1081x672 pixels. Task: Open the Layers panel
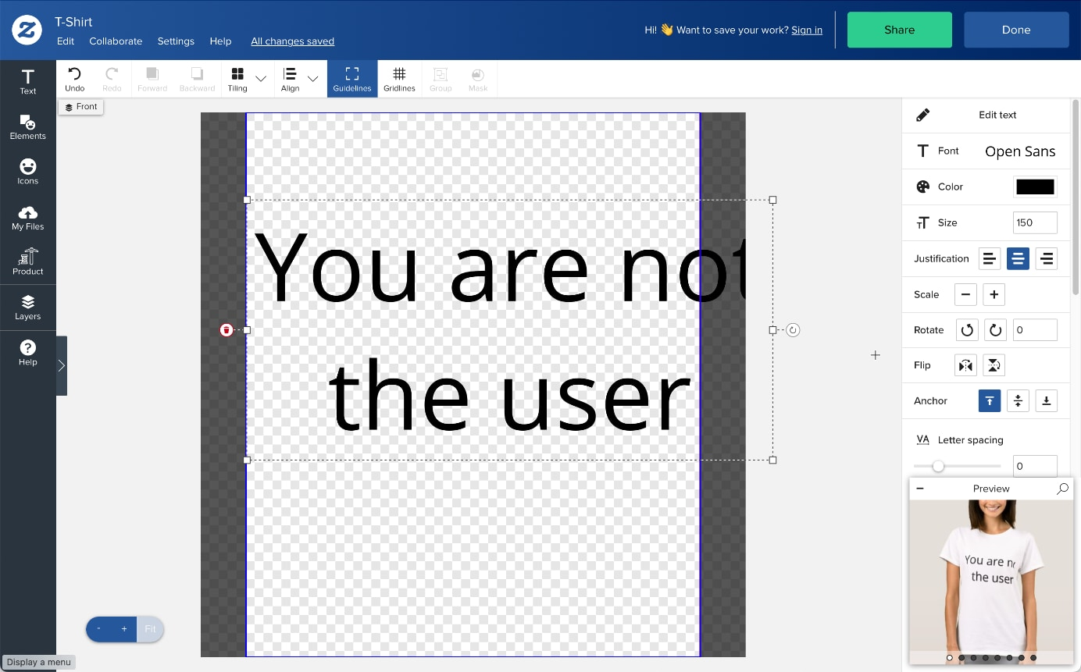(x=27, y=308)
